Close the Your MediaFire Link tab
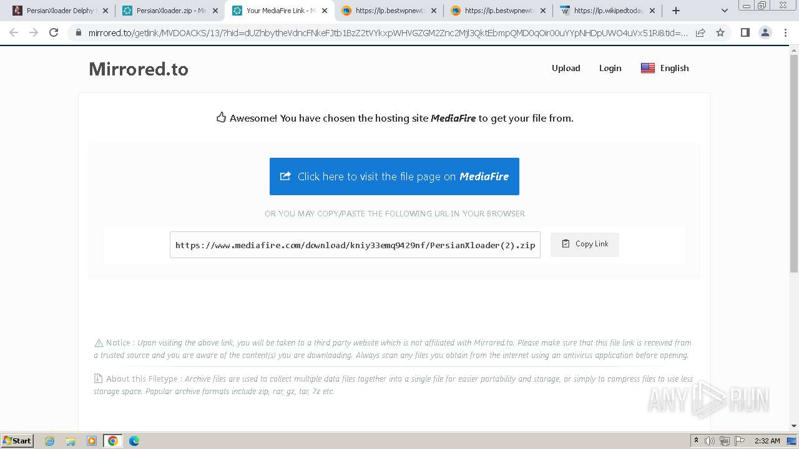 tap(325, 11)
